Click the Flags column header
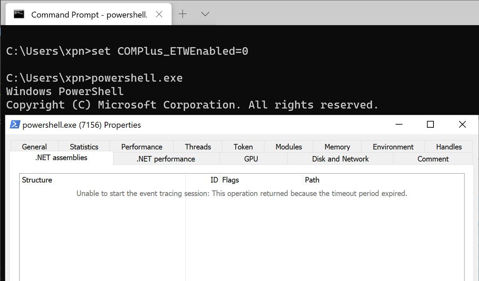479x281 pixels. point(231,180)
